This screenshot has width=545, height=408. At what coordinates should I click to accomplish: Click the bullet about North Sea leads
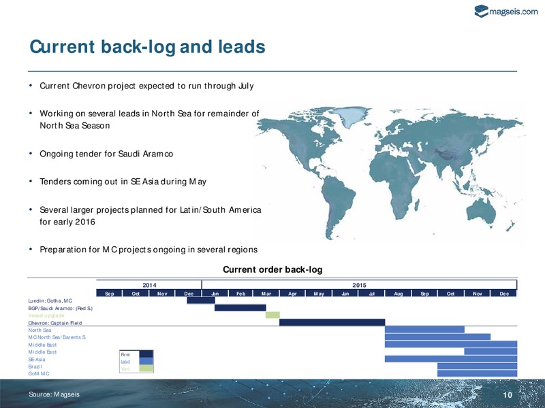click(149, 120)
